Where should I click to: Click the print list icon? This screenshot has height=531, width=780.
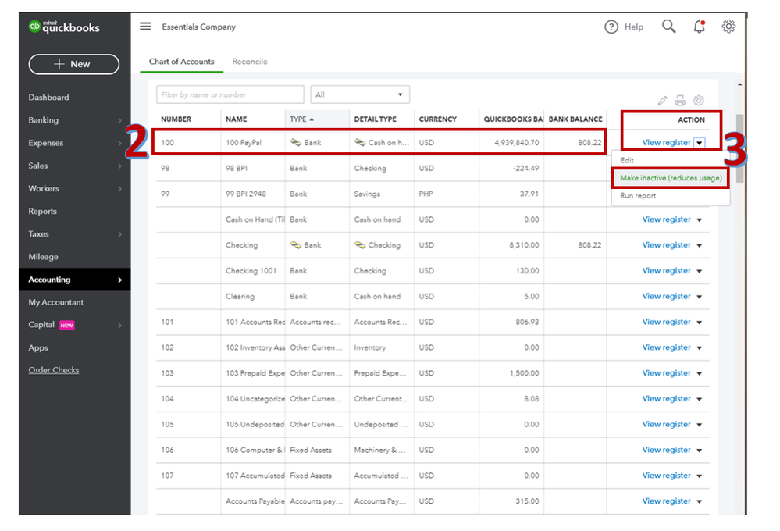[x=680, y=101]
